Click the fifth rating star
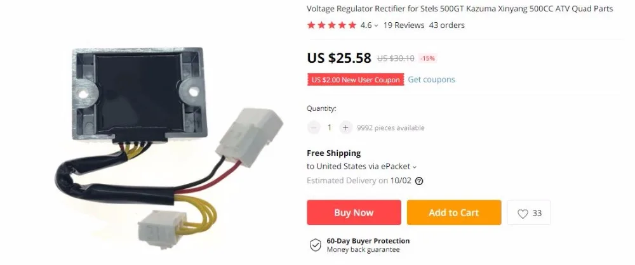The width and height of the screenshot is (635, 265). click(352, 25)
